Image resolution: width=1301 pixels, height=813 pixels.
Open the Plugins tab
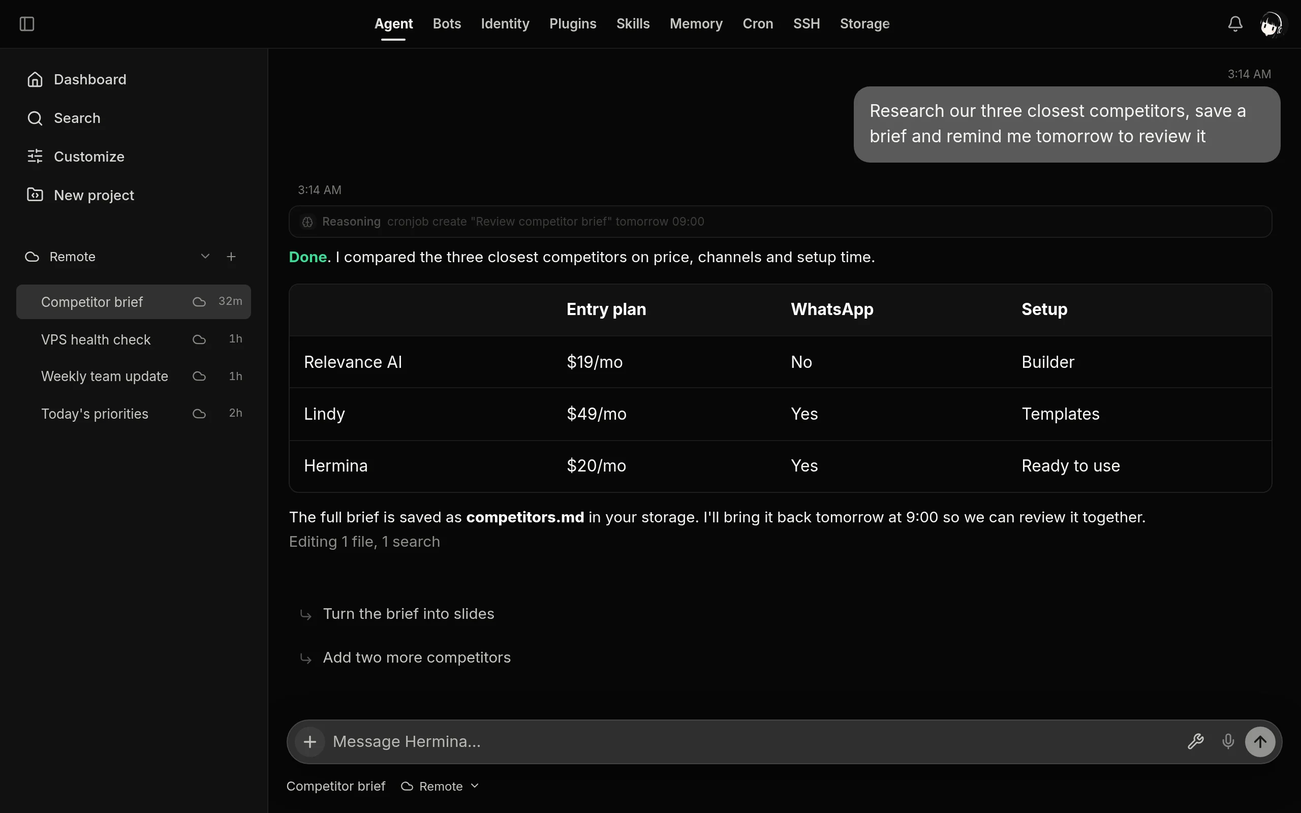(573, 24)
